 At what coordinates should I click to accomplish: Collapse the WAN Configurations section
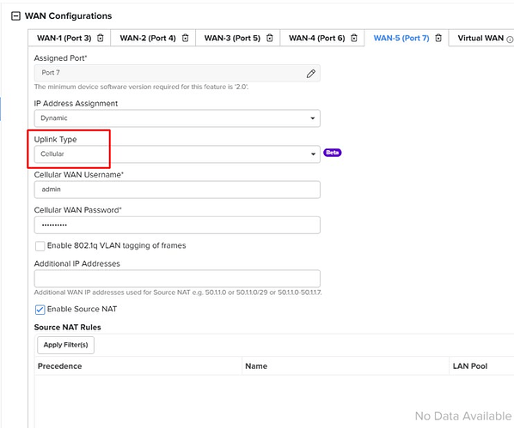click(x=15, y=16)
